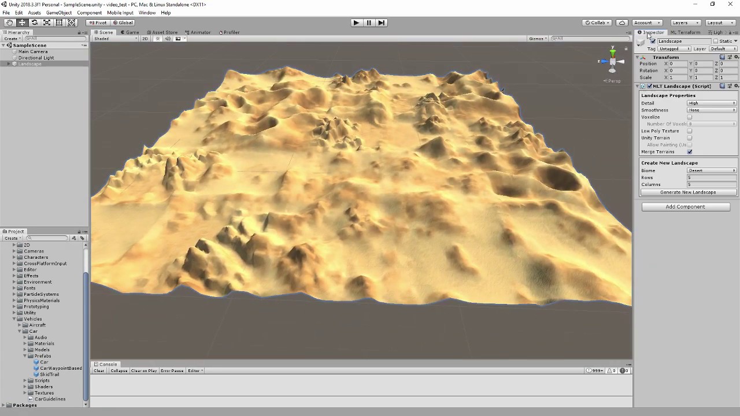The height and width of the screenshot is (416, 740).
Task: Toggle Pivot handle position mode
Action: pos(98,23)
